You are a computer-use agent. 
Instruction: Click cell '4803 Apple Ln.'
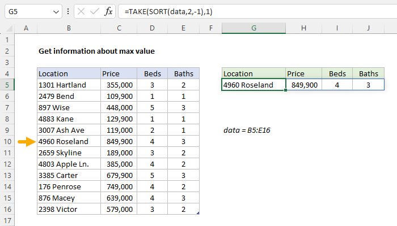(69, 164)
